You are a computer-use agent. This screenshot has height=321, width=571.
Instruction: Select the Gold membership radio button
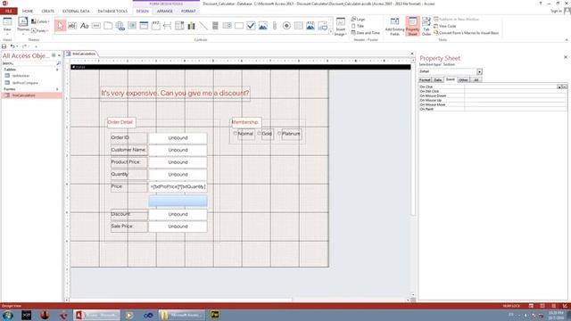260,134
